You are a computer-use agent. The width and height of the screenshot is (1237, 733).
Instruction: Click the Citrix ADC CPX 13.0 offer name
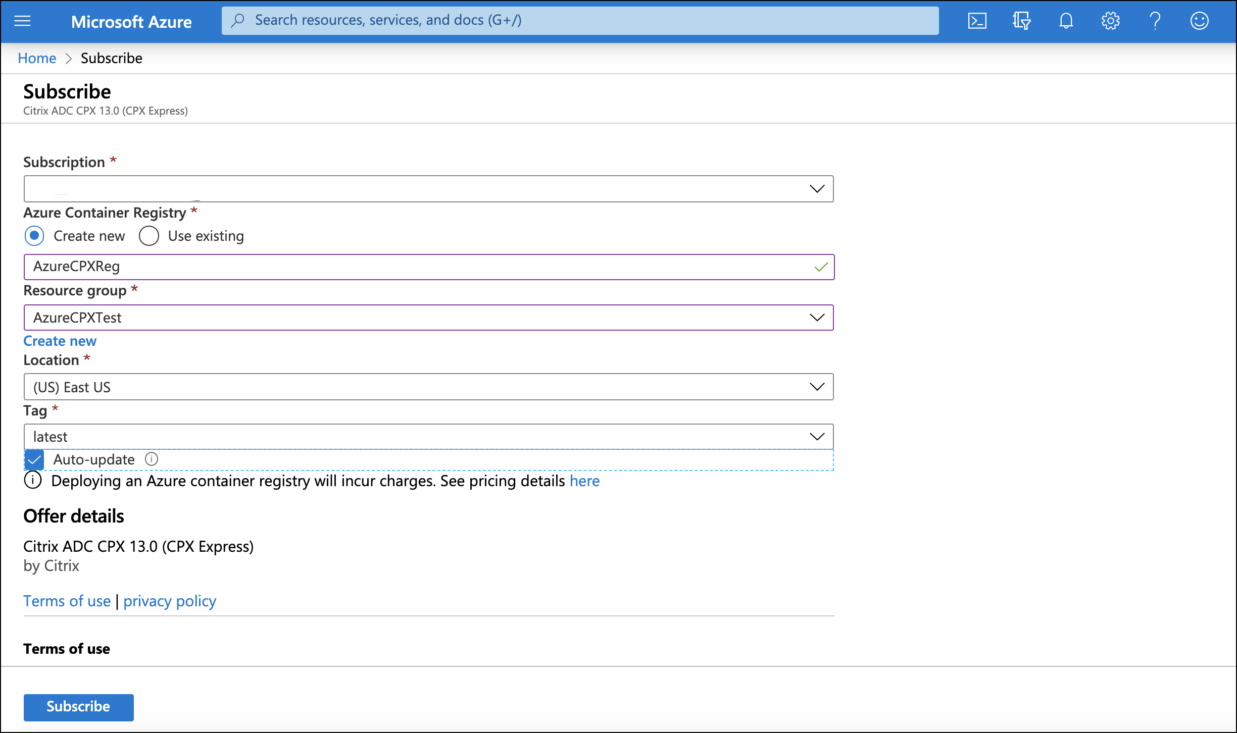[138, 546]
